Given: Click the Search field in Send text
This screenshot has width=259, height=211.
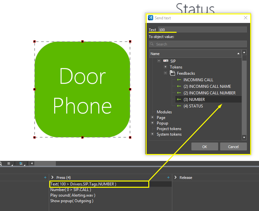Looking at the screenshot, I should (x=198, y=44).
